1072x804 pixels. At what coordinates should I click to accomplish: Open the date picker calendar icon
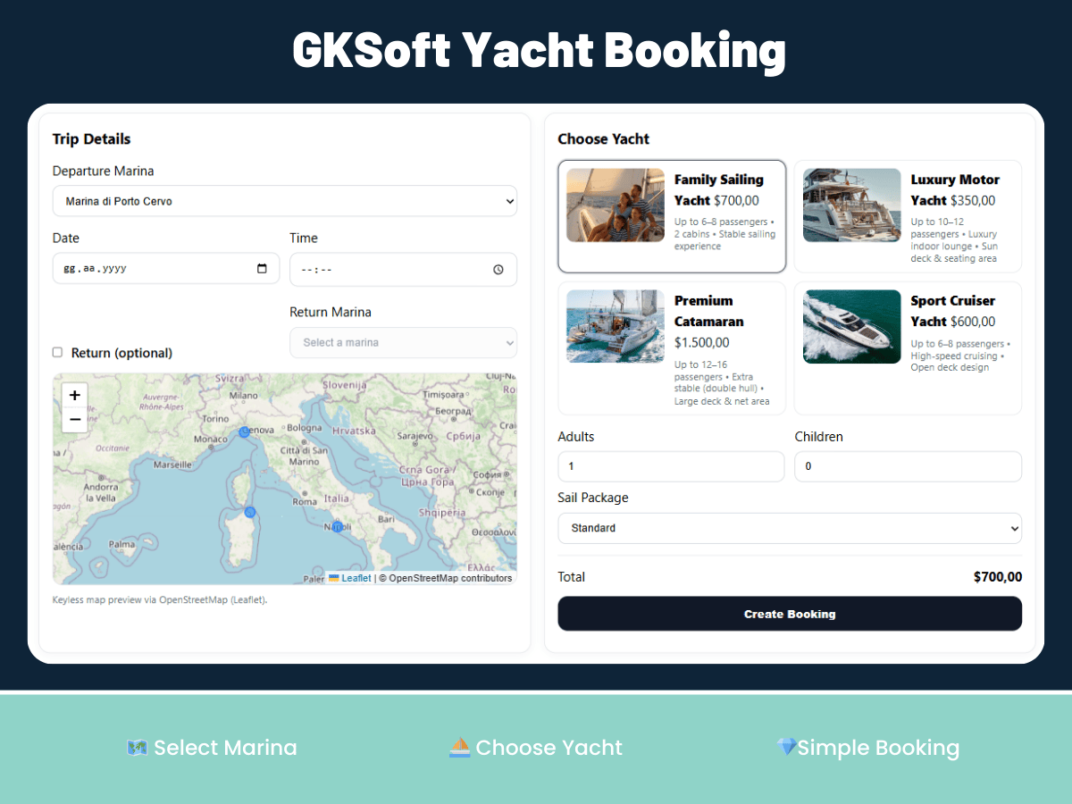point(262,268)
